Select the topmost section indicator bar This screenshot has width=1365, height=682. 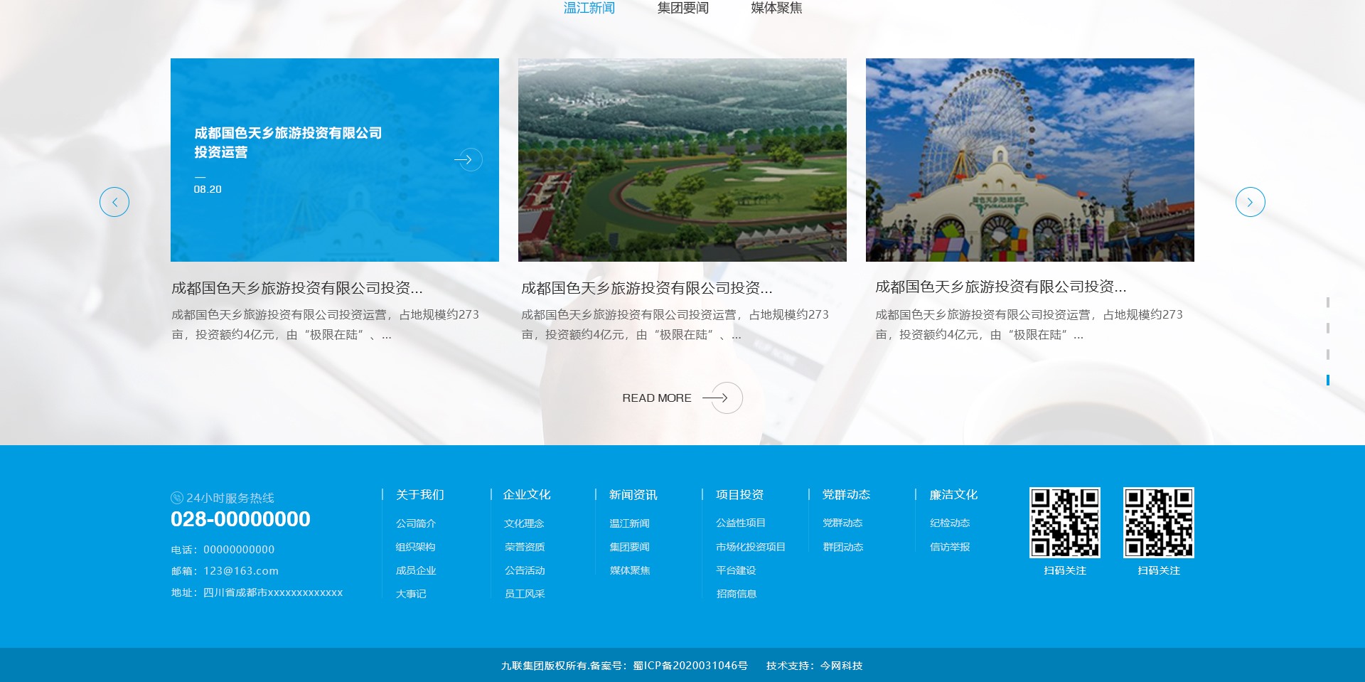point(1327,302)
